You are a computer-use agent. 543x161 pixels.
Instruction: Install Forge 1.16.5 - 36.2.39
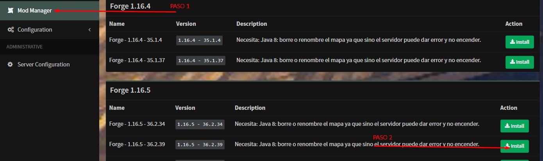click(514, 146)
